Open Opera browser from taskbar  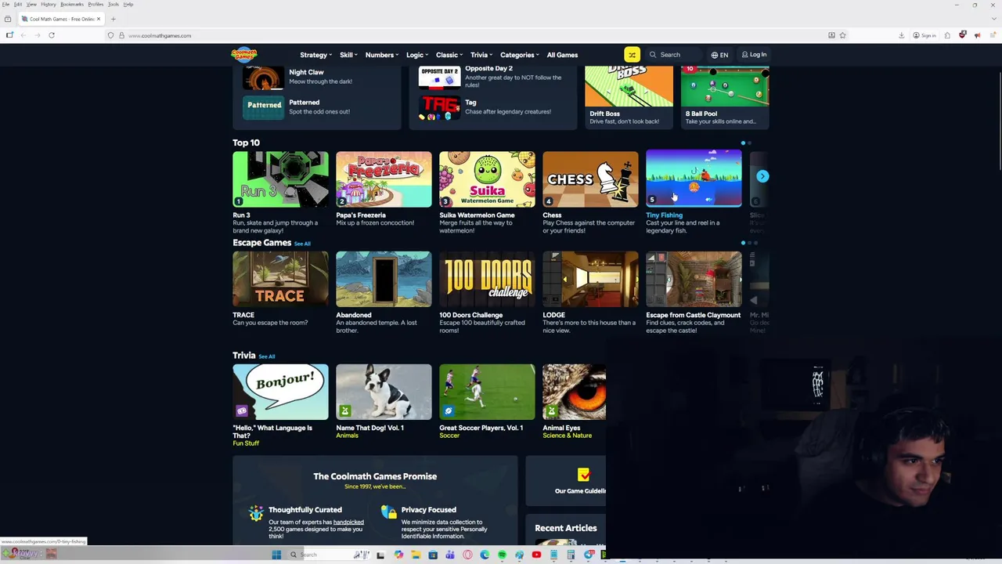467,555
